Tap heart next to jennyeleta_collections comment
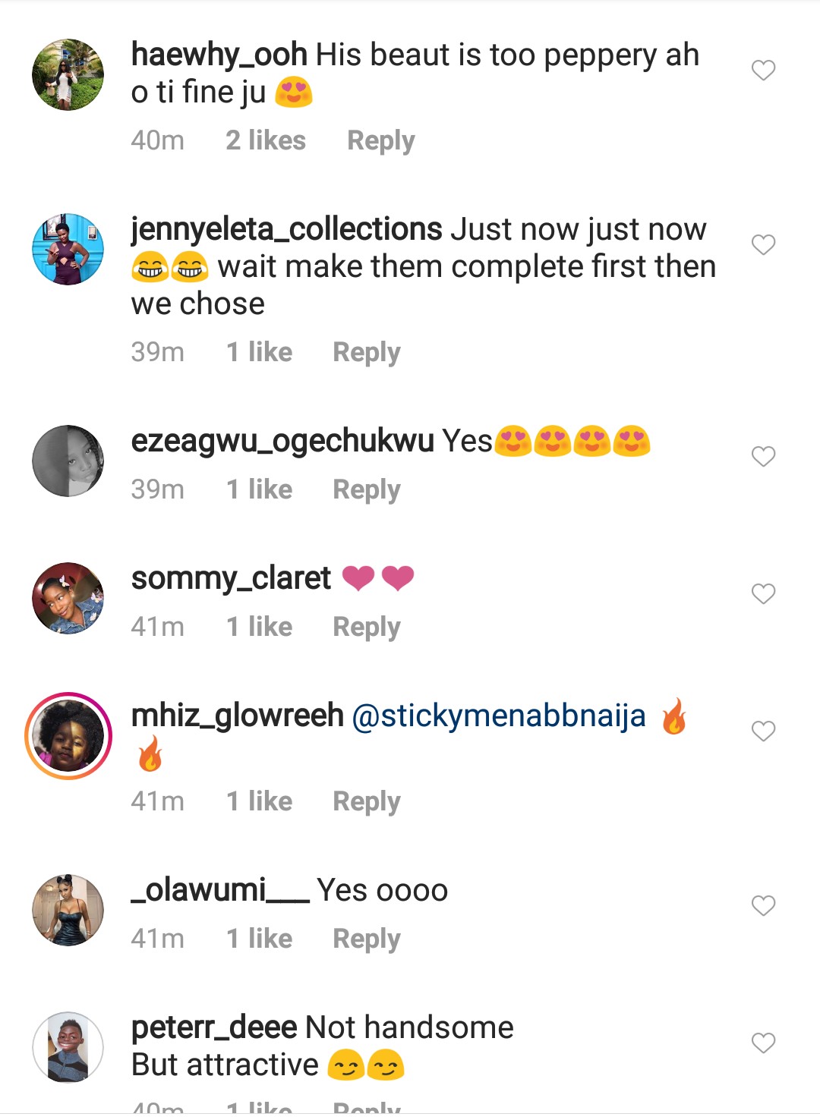Image resolution: width=820 pixels, height=1120 pixels. (763, 245)
